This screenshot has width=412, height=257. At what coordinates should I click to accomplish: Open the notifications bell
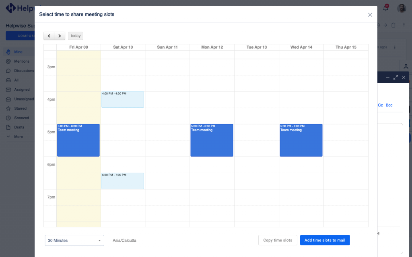coord(385,8)
